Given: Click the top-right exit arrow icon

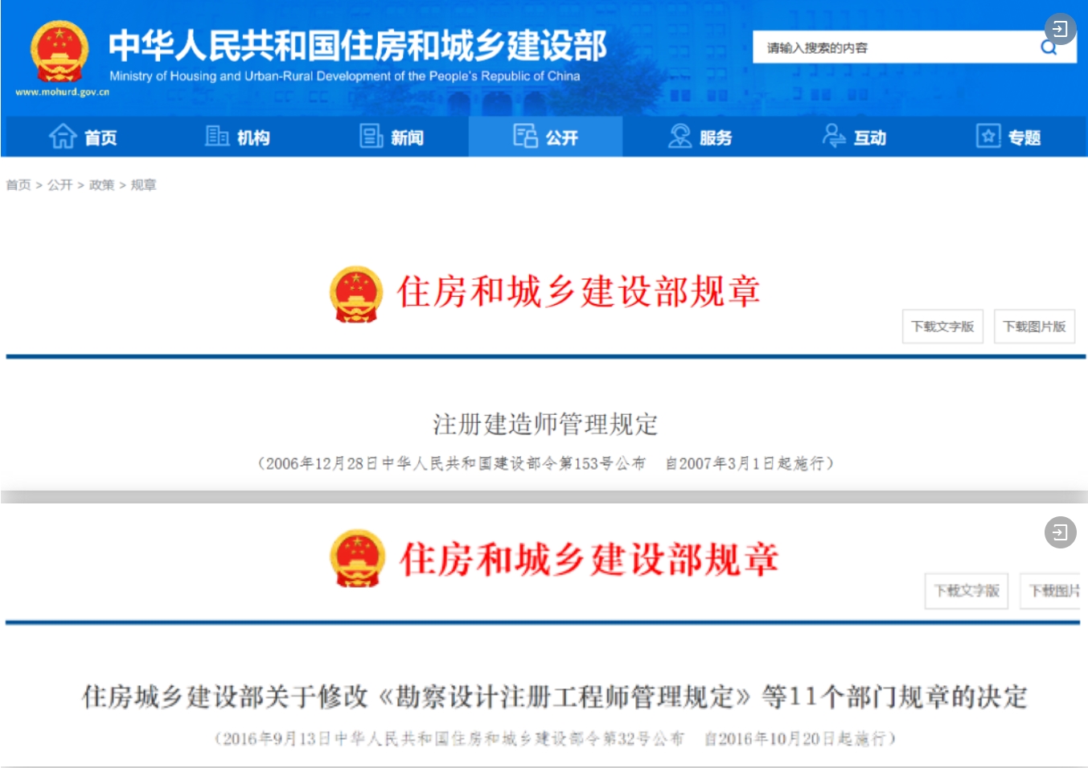Looking at the screenshot, I should pos(1060,30).
